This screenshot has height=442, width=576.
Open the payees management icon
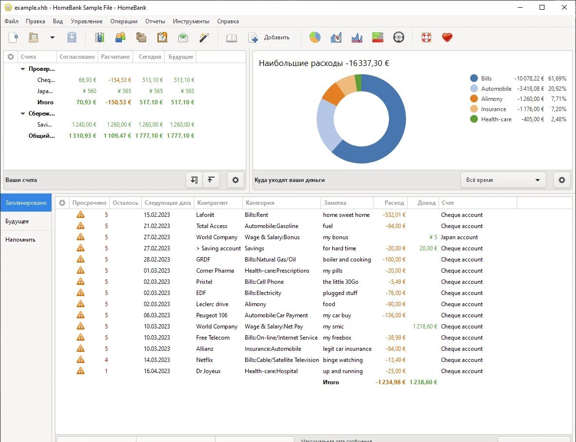click(120, 37)
